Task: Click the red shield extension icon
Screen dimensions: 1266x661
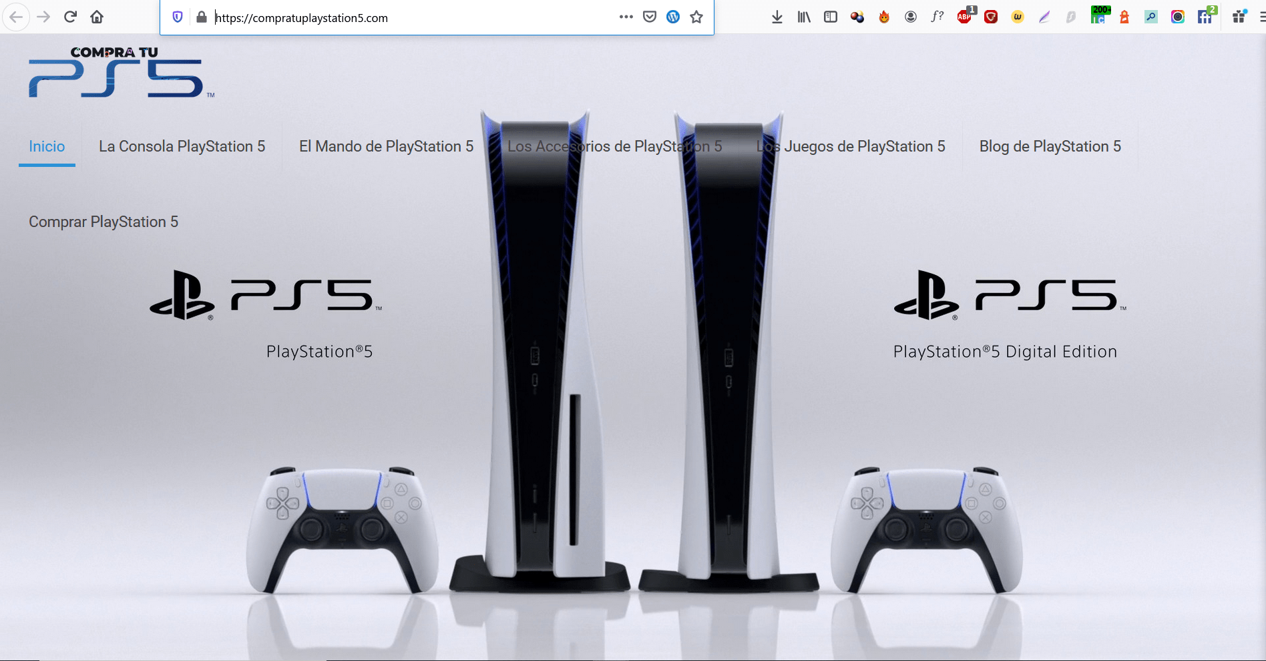Action: (991, 17)
